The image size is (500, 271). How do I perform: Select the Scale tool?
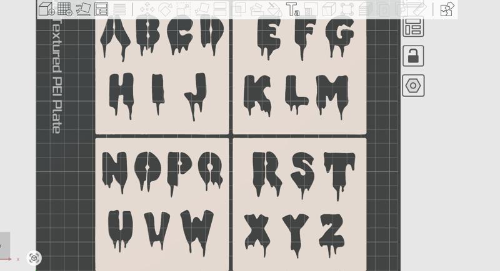click(183, 9)
